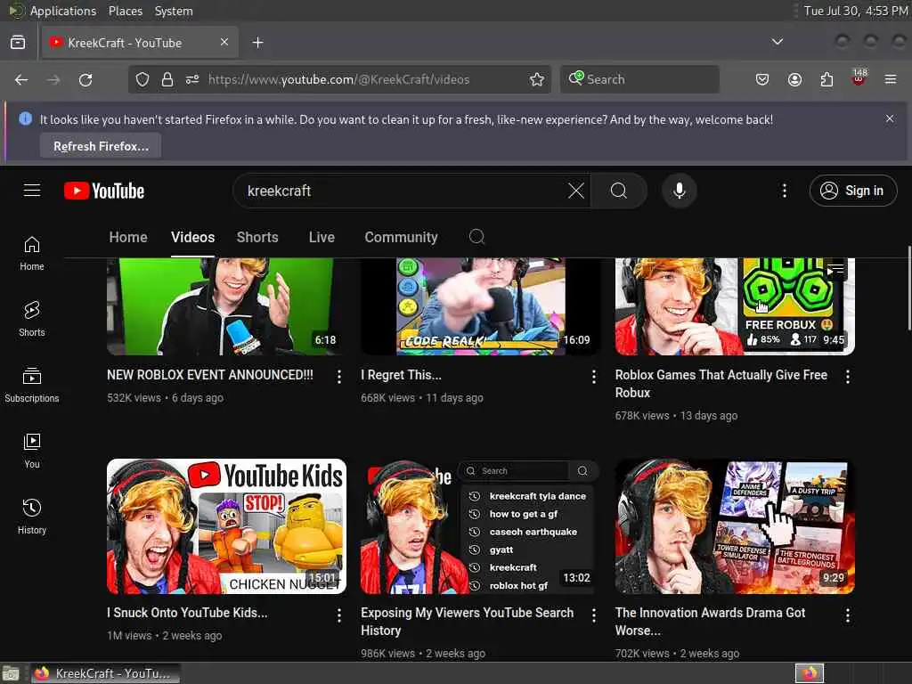The height and width of the screenshot is (684, 912).
Task: Open Firefox extensions puzzle icon
Action: [826, 79]
